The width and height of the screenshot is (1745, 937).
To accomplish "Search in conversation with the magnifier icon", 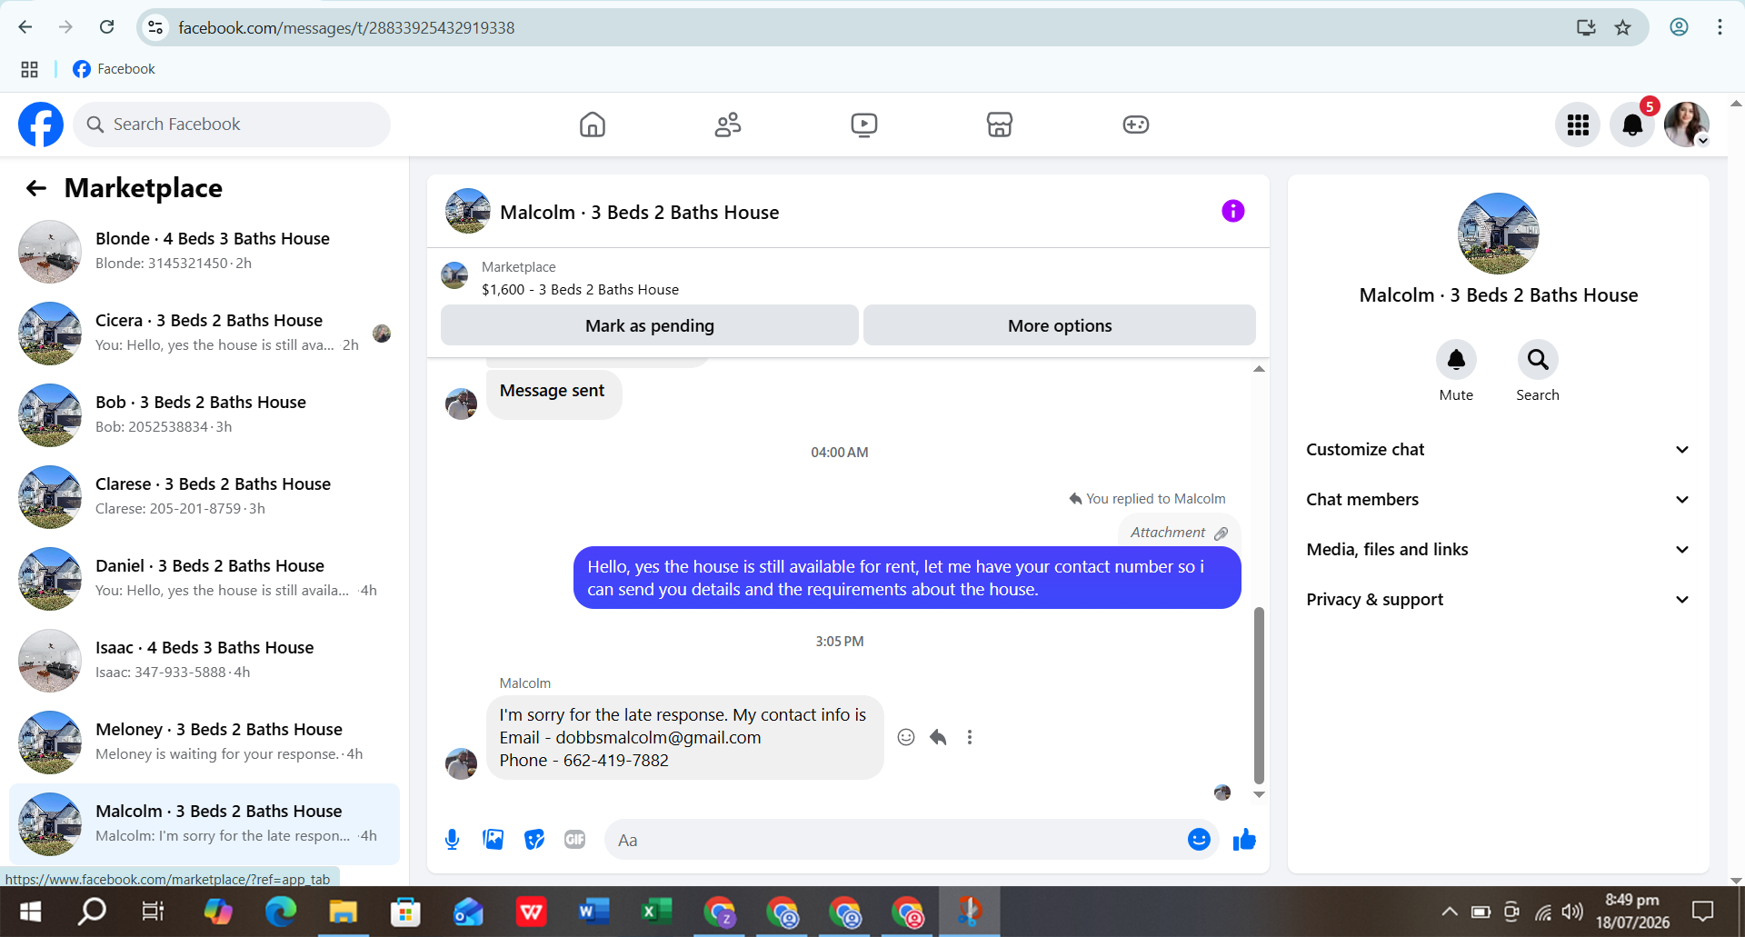I will click(1538, 360).
